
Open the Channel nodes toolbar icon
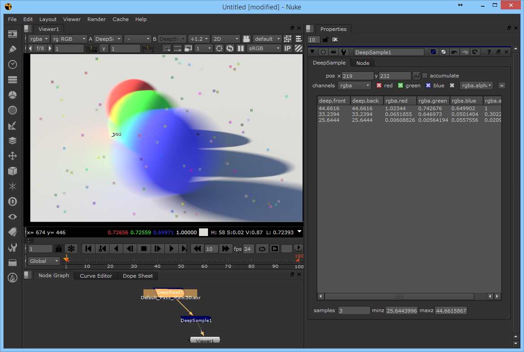(x=13, y=79)
